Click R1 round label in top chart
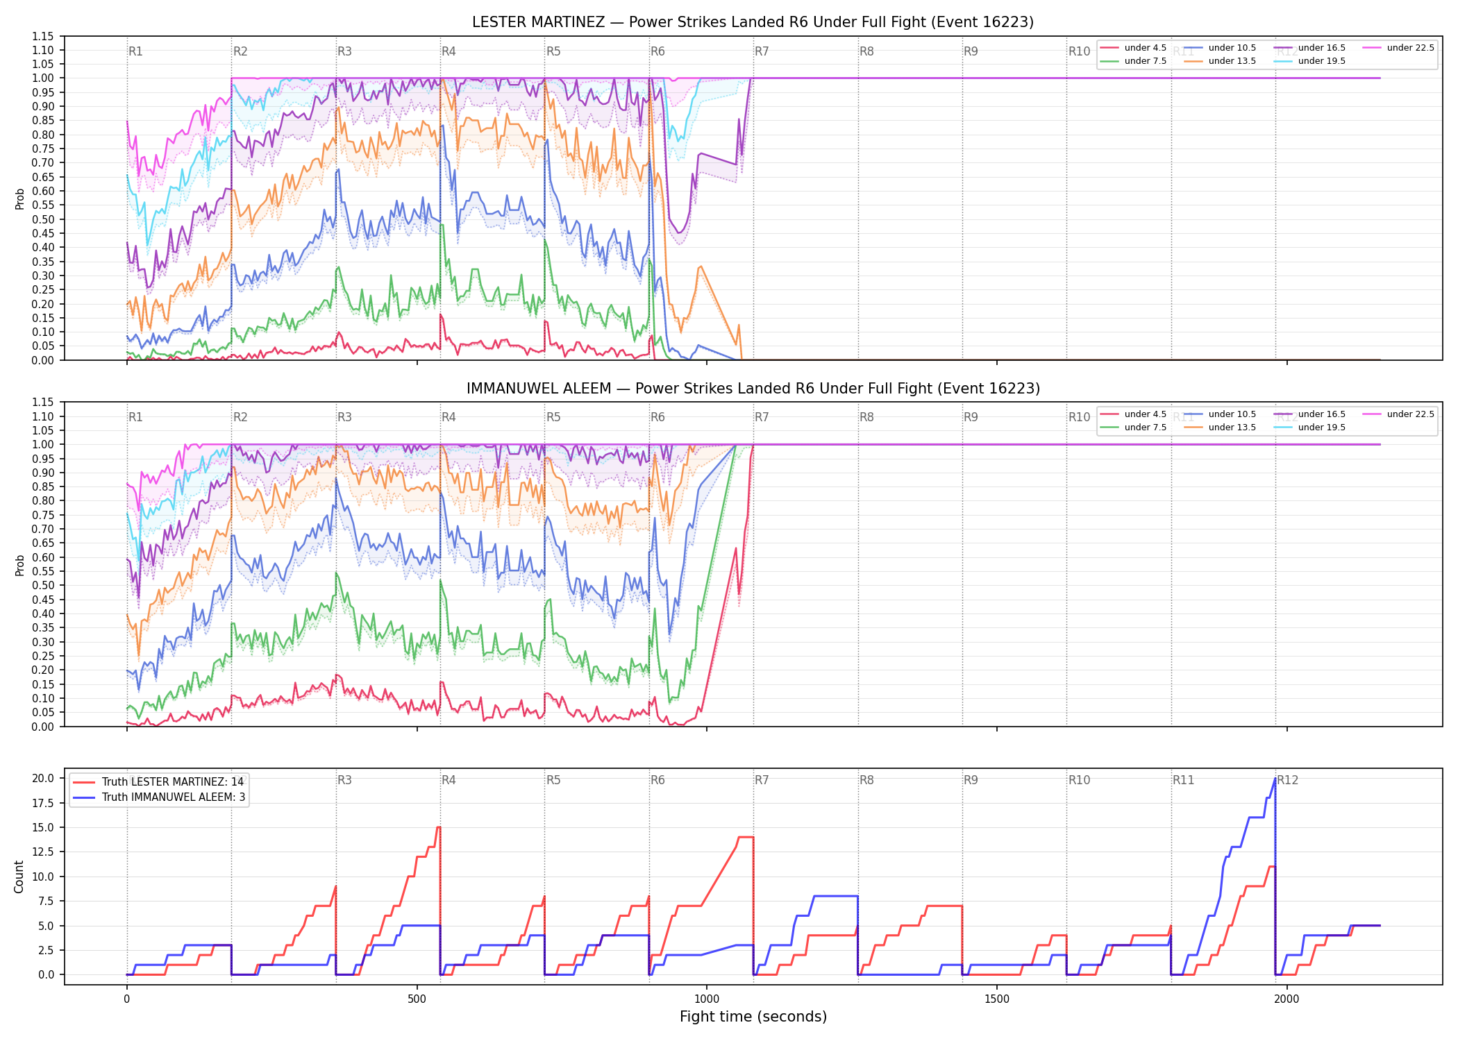The width and height of the screenshot is (1458, 1041). click(x=135, y=51)
